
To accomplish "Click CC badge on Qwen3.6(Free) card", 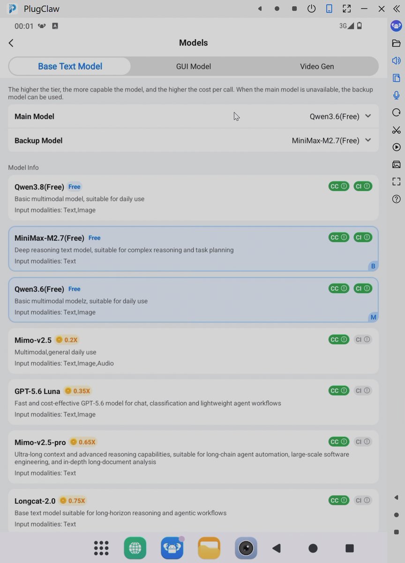I will 339,289.
